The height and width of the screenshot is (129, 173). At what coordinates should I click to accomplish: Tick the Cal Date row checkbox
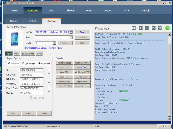pos(49,75)
